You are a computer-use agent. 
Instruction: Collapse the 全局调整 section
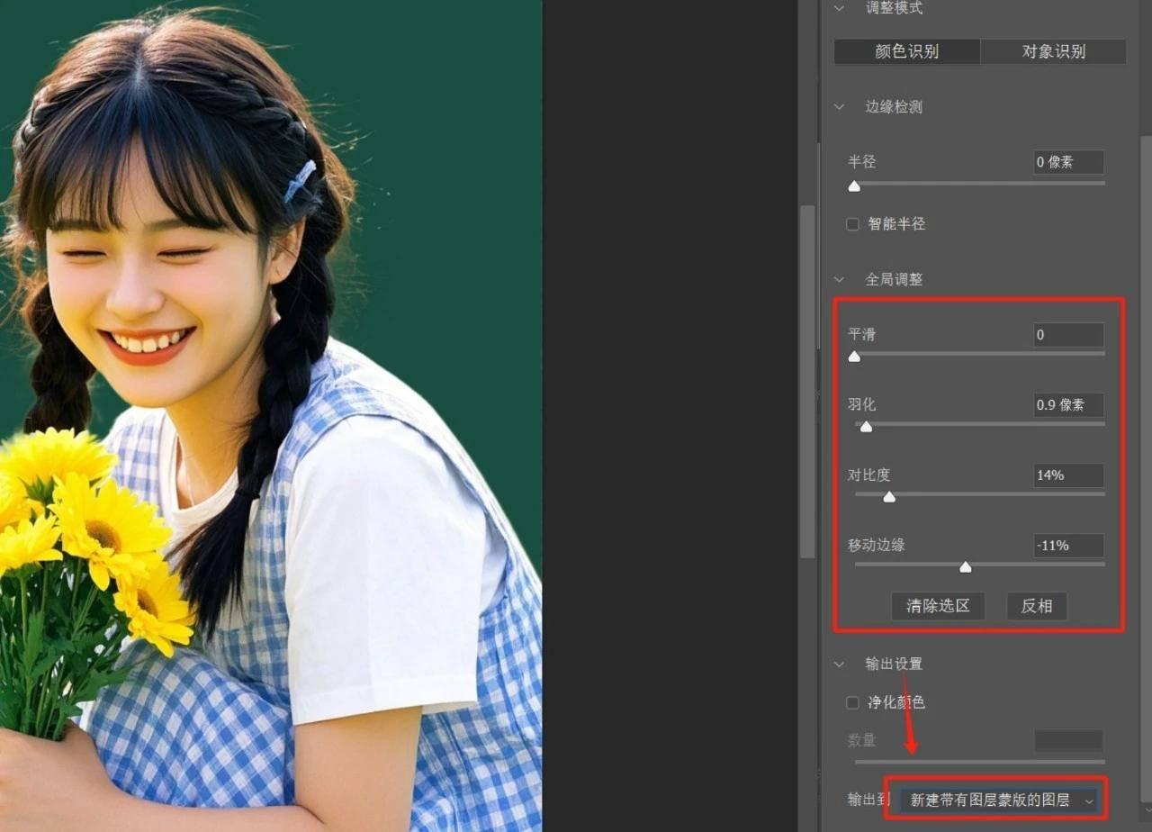click(x=839, y=280)
